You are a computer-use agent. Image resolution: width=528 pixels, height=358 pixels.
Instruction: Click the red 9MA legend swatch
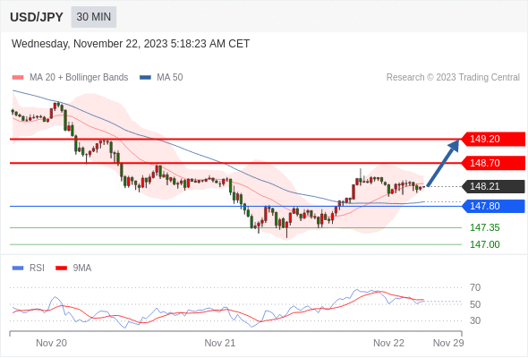click(61, 268)
